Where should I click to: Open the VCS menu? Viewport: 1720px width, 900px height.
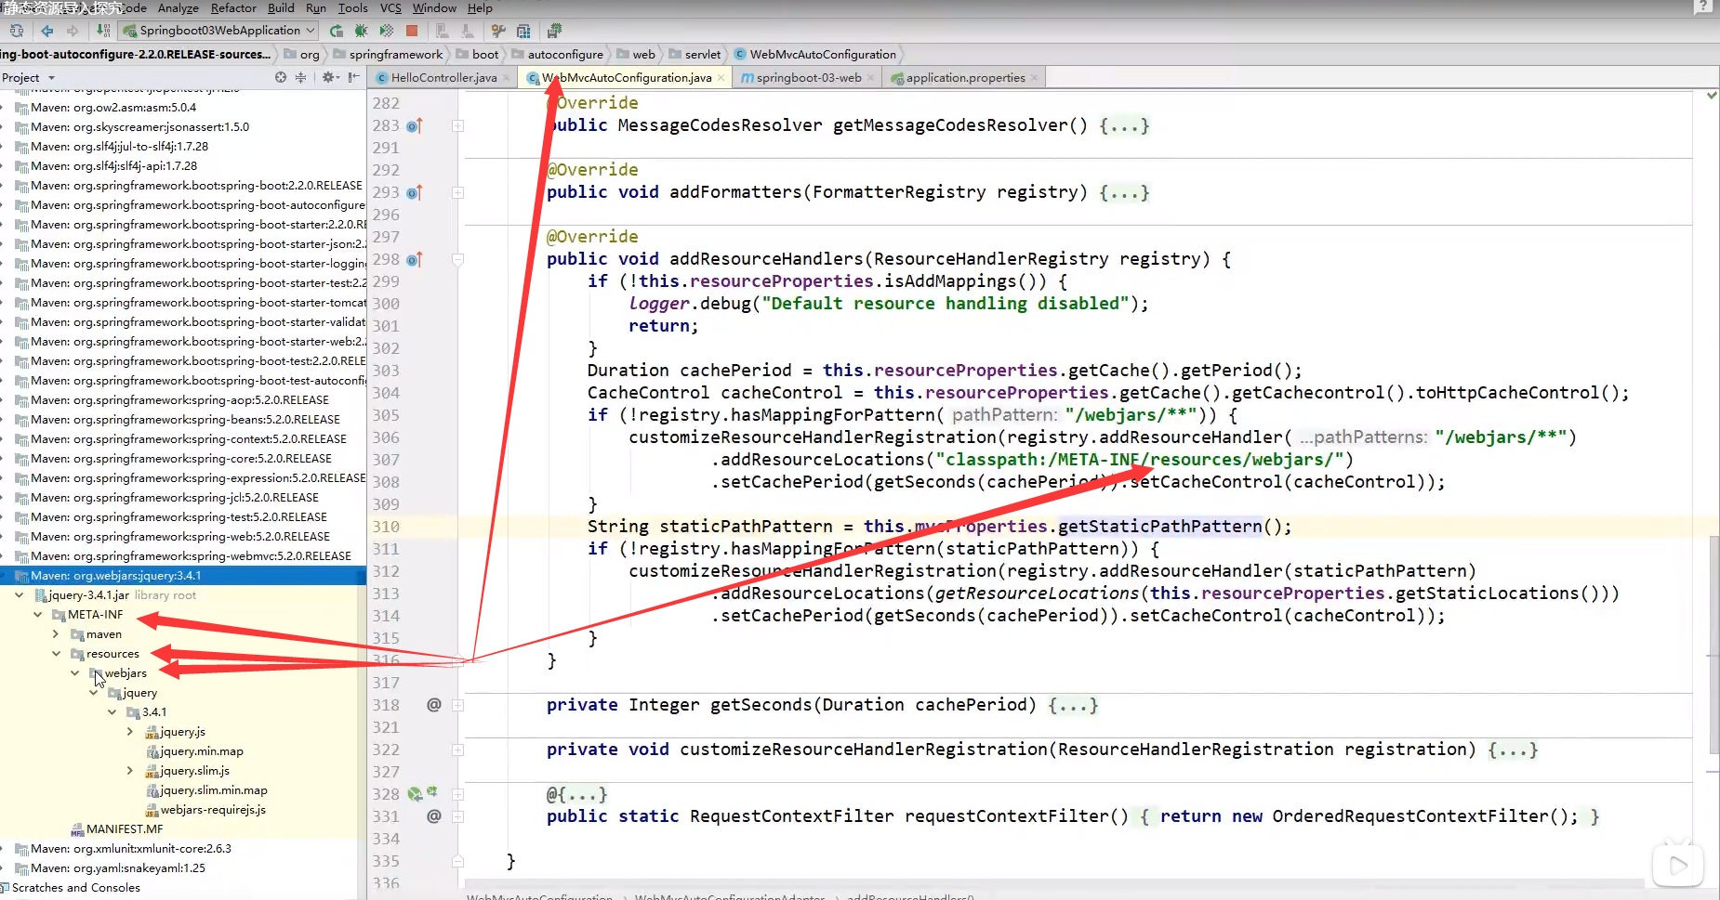click(390, 8)
